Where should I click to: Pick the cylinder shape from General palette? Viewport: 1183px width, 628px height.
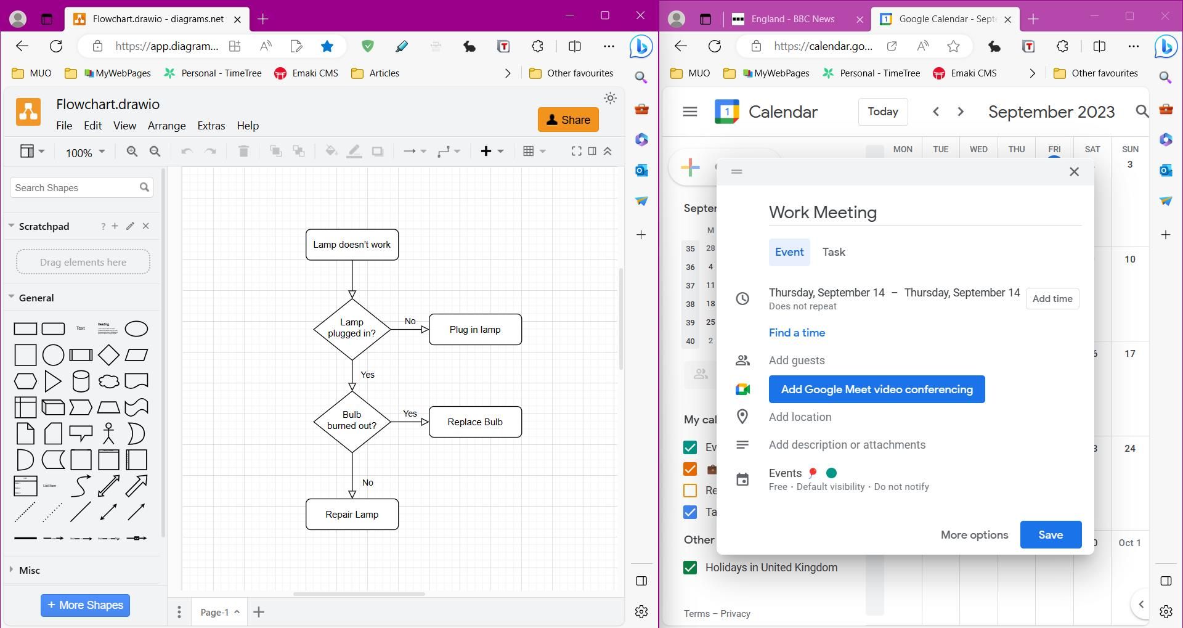click(81, 381)
